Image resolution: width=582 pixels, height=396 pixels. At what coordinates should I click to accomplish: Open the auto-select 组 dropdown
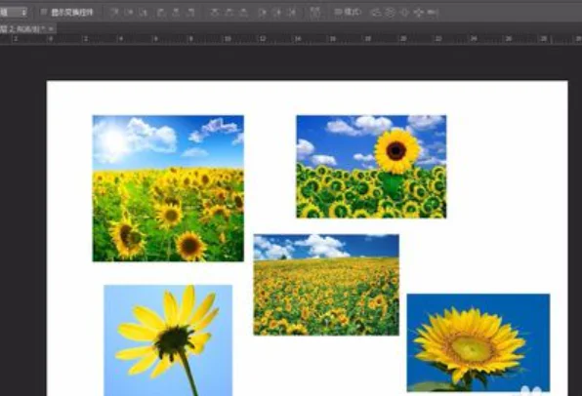[14, 13]
